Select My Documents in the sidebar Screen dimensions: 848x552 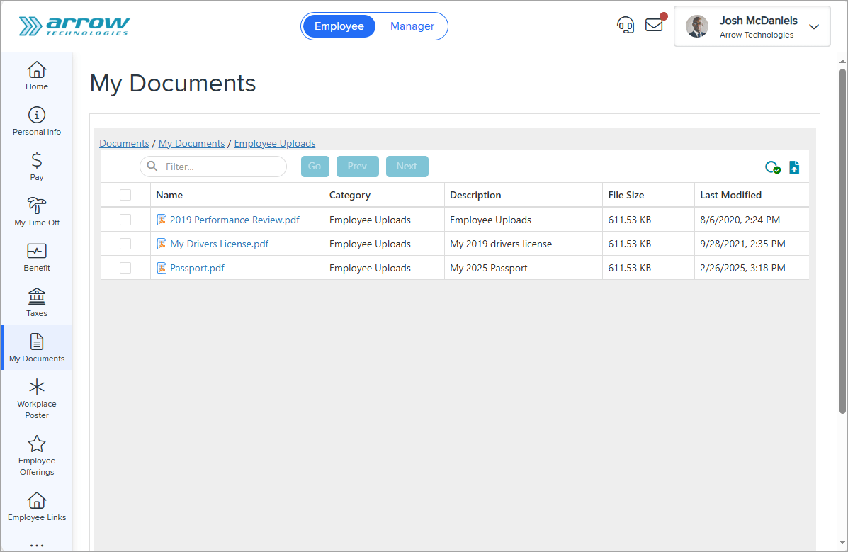tap(37, 347)
